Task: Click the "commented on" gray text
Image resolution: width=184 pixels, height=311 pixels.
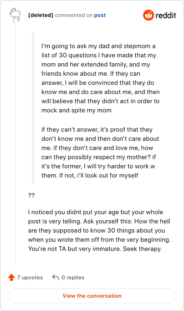Action: point(74,15)
